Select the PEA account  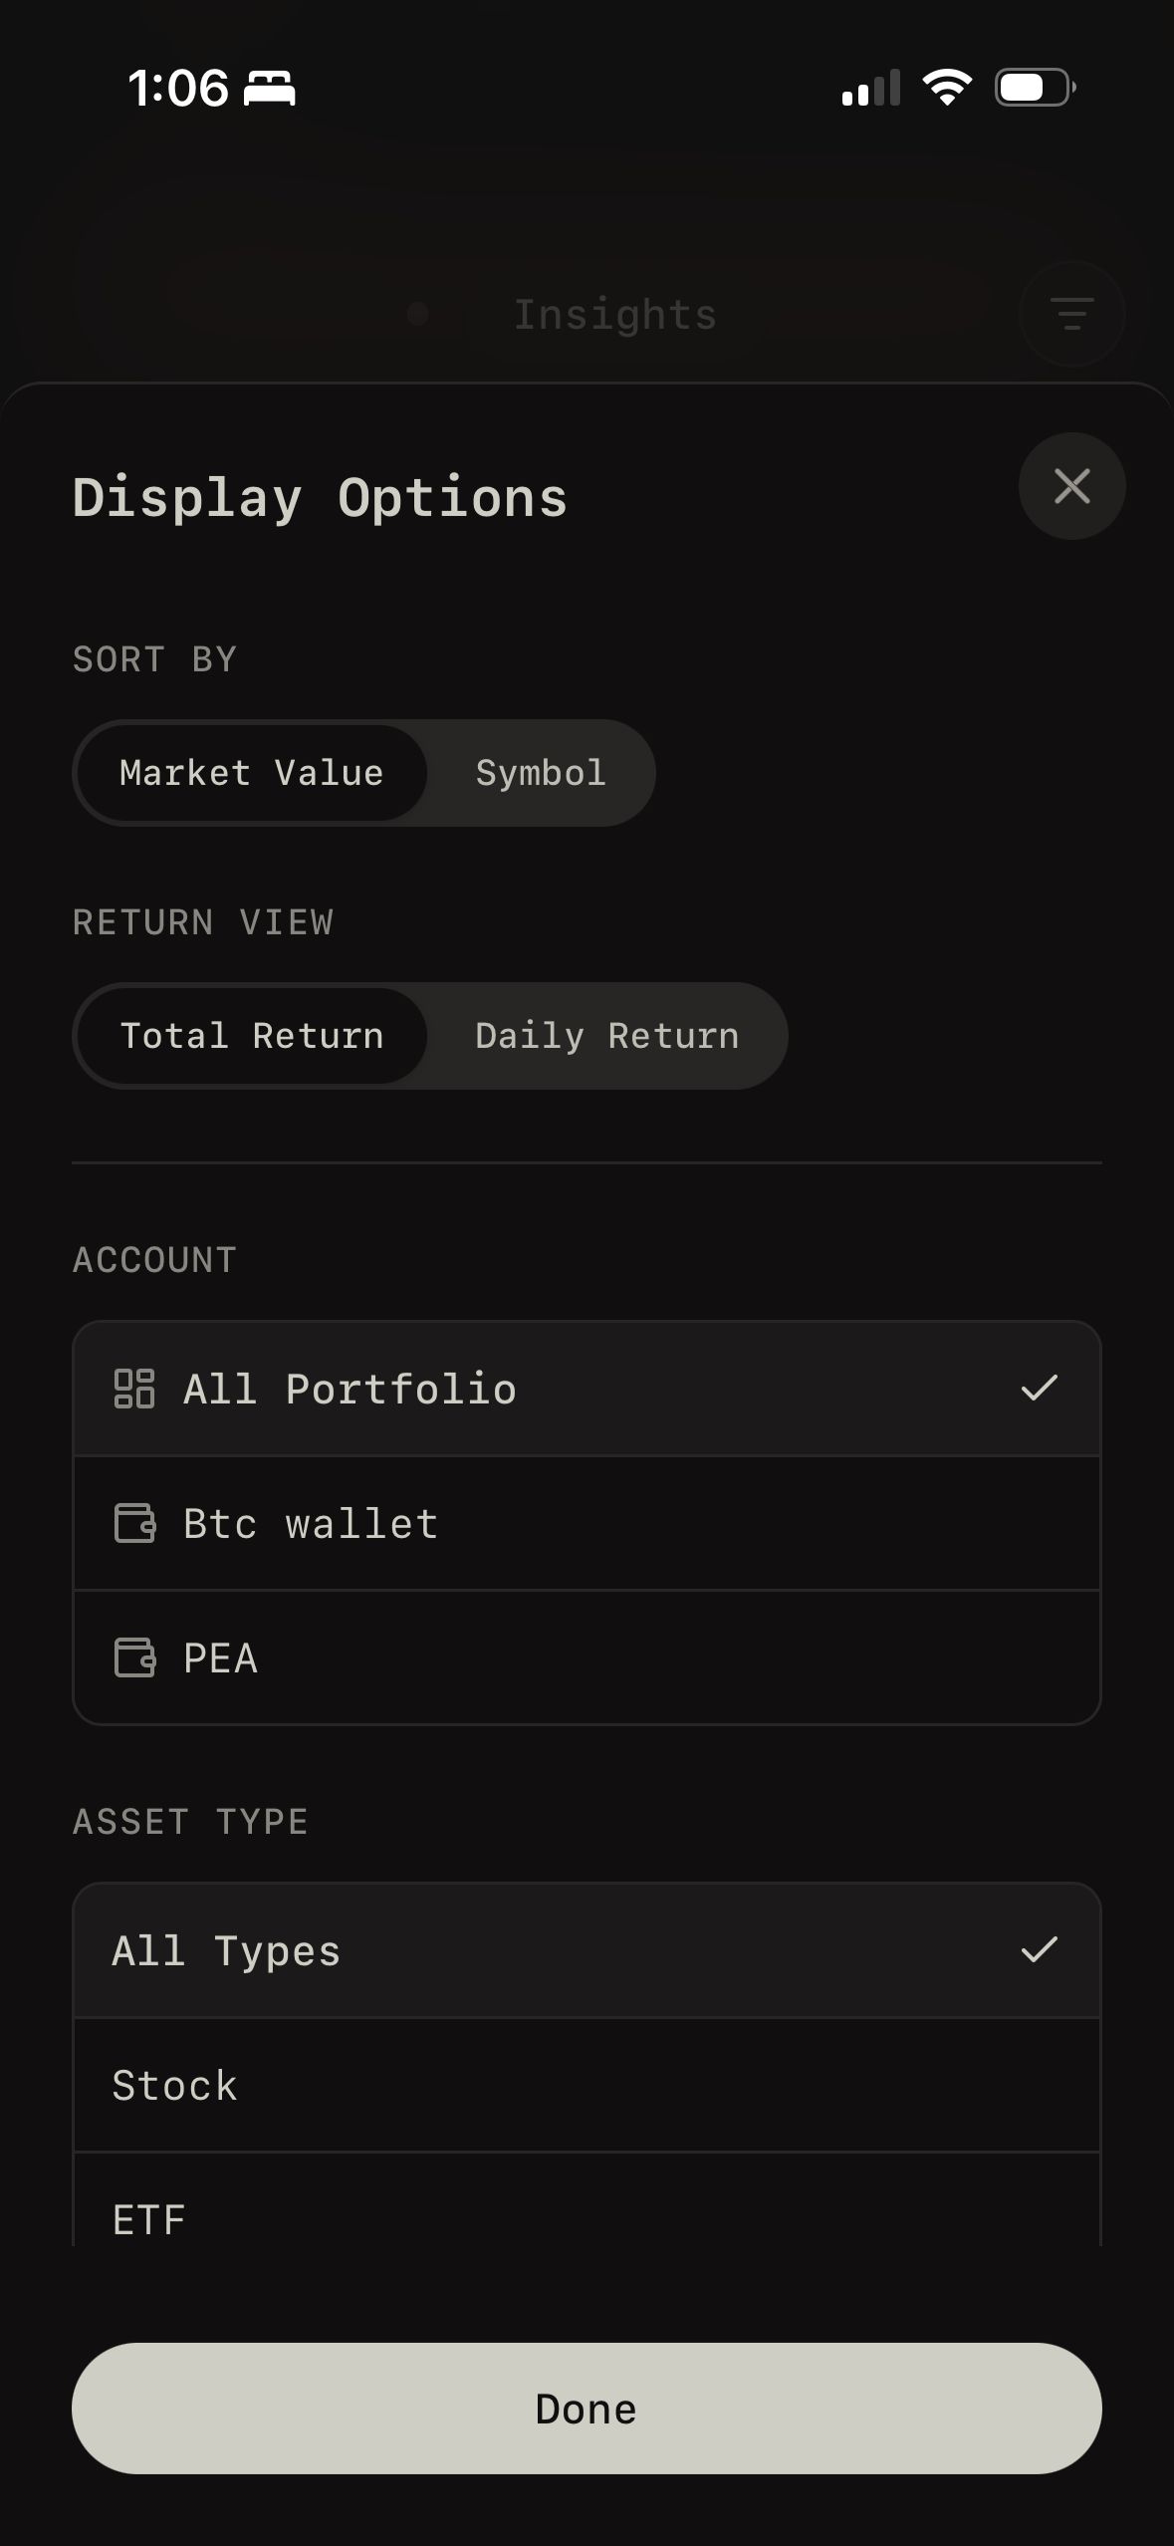point(587,1656)
